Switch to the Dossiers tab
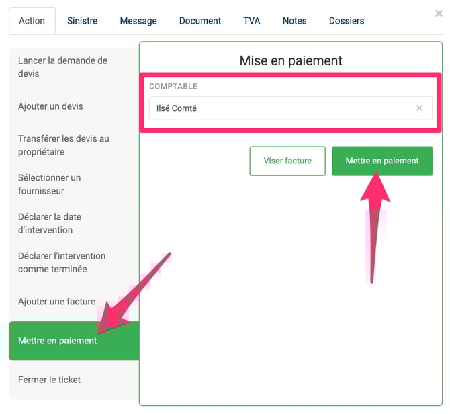Image resolution: width=450 pixels, height=414 pixels. click(x=347, y=21)
